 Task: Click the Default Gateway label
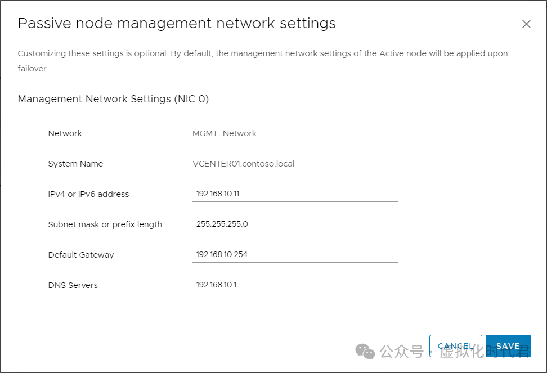coord(80,255)
